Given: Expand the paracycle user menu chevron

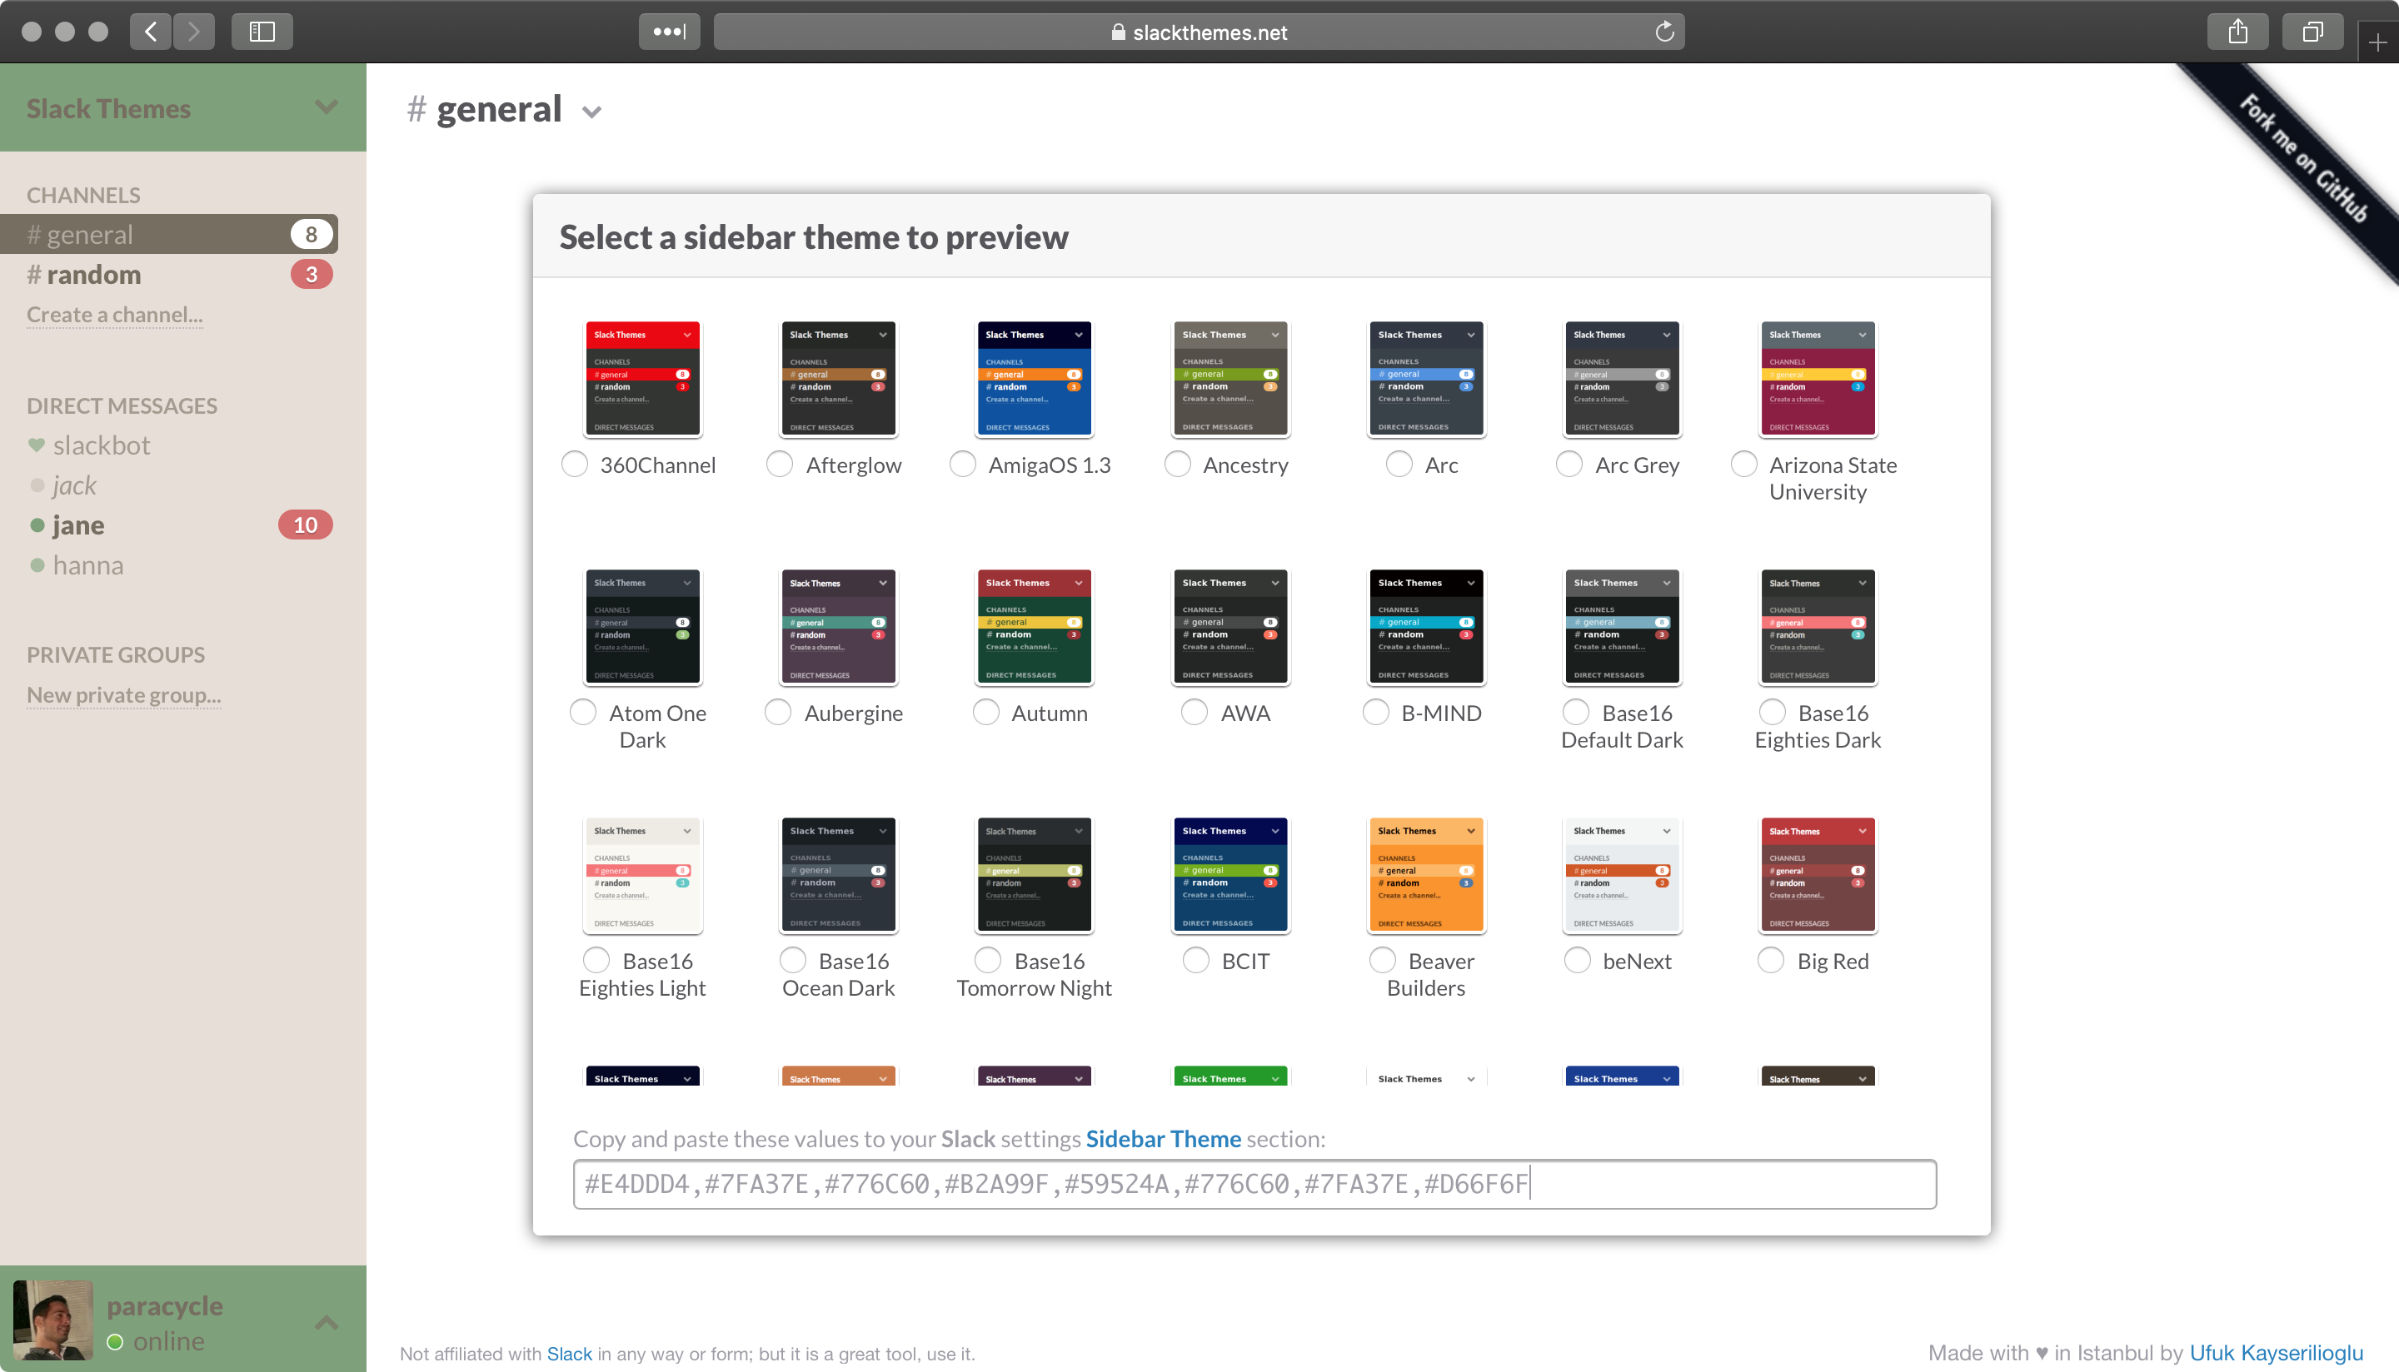Looking at the screenshot, I should click(x=327, y=1322).
